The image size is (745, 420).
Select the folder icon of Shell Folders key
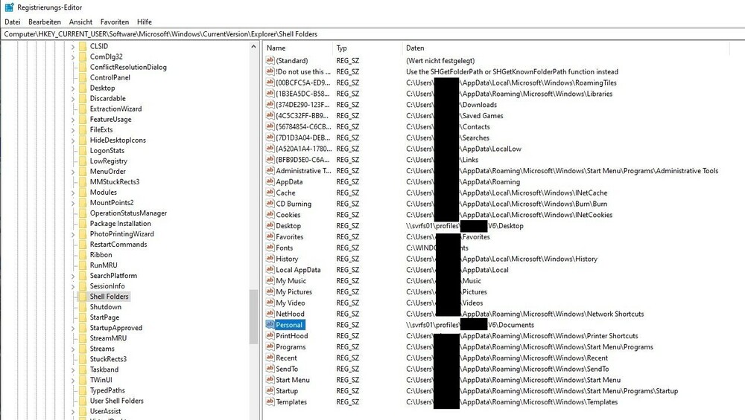(83, 297)
